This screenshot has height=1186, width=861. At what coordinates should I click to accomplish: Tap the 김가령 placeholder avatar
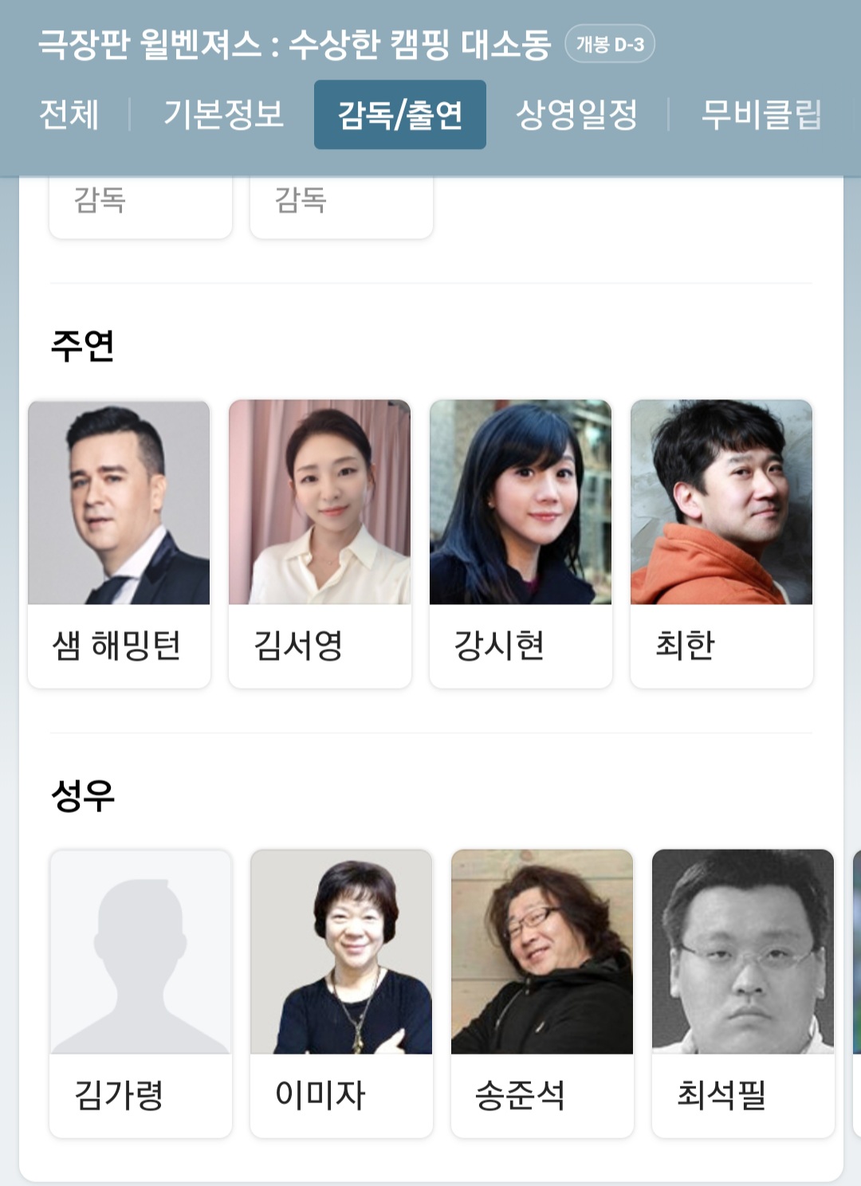coord(140,952)
